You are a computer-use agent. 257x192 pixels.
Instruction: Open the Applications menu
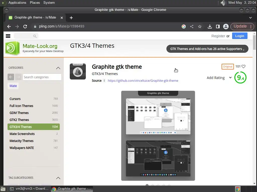click(x=17, y=2)
